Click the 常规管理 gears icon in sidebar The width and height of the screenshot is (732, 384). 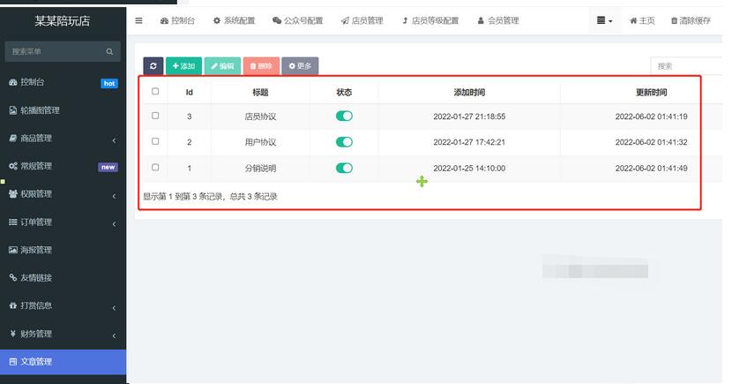click(13, 166)
